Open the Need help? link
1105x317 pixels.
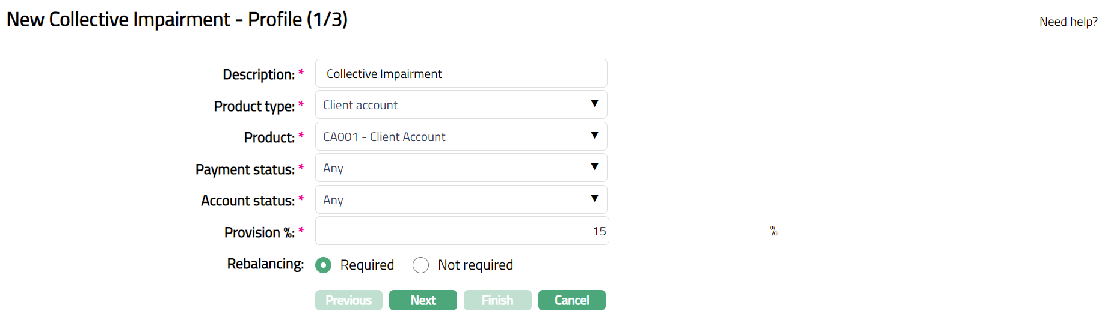tap(1068, 22)
